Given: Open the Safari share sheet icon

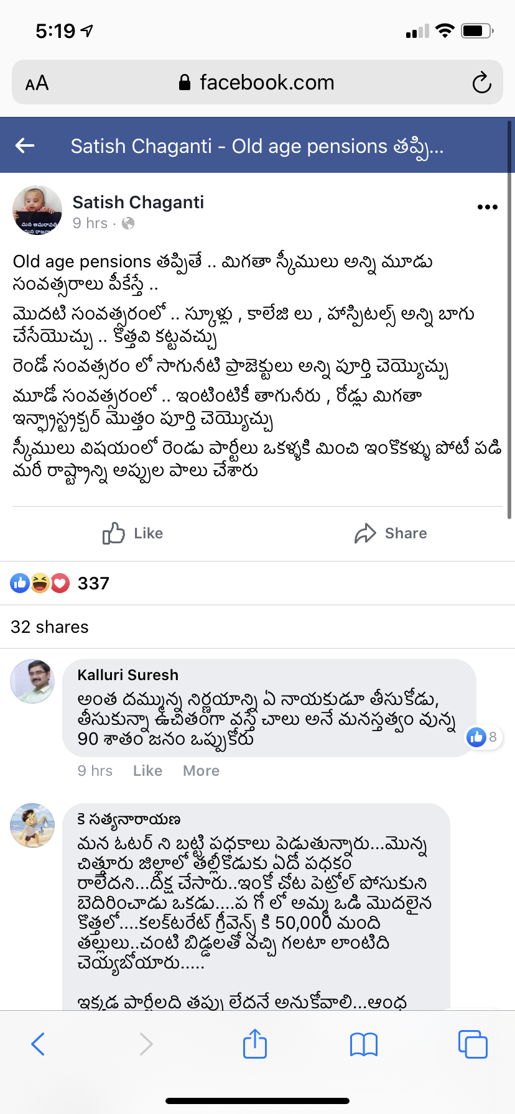Looking at the screenshot, I should 254,1044.
